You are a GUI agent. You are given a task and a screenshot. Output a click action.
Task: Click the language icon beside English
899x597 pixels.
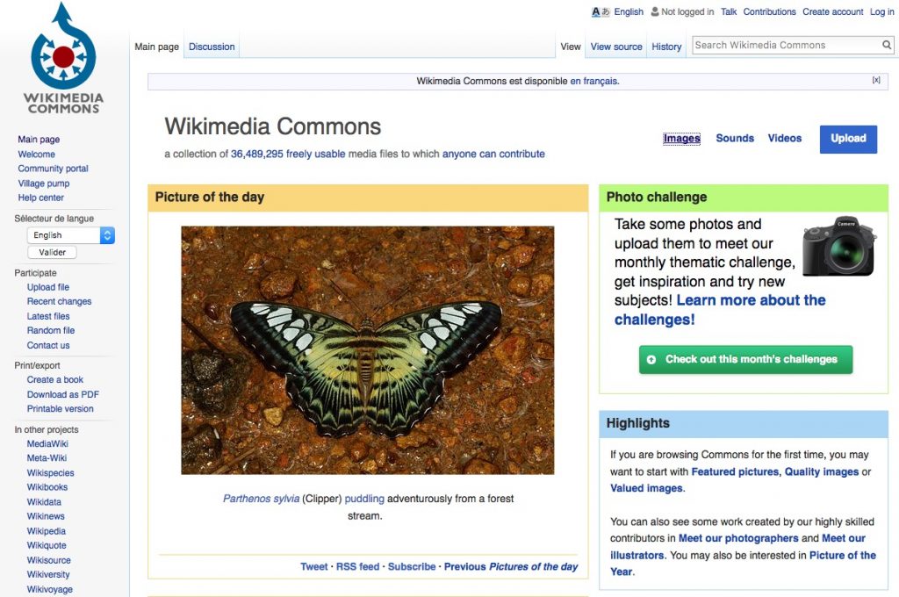pyautogui.click(x=601, y=12)
